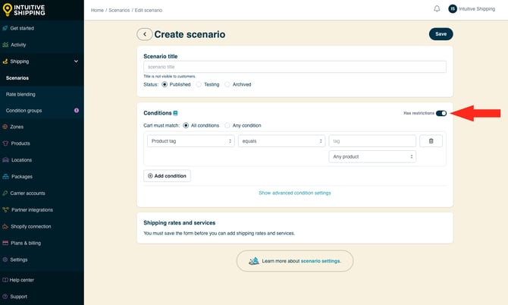Click the Intuitive Shipping account name
This screenshot has width=508, height=305.
pyautogui.click(x=477, y=9)
